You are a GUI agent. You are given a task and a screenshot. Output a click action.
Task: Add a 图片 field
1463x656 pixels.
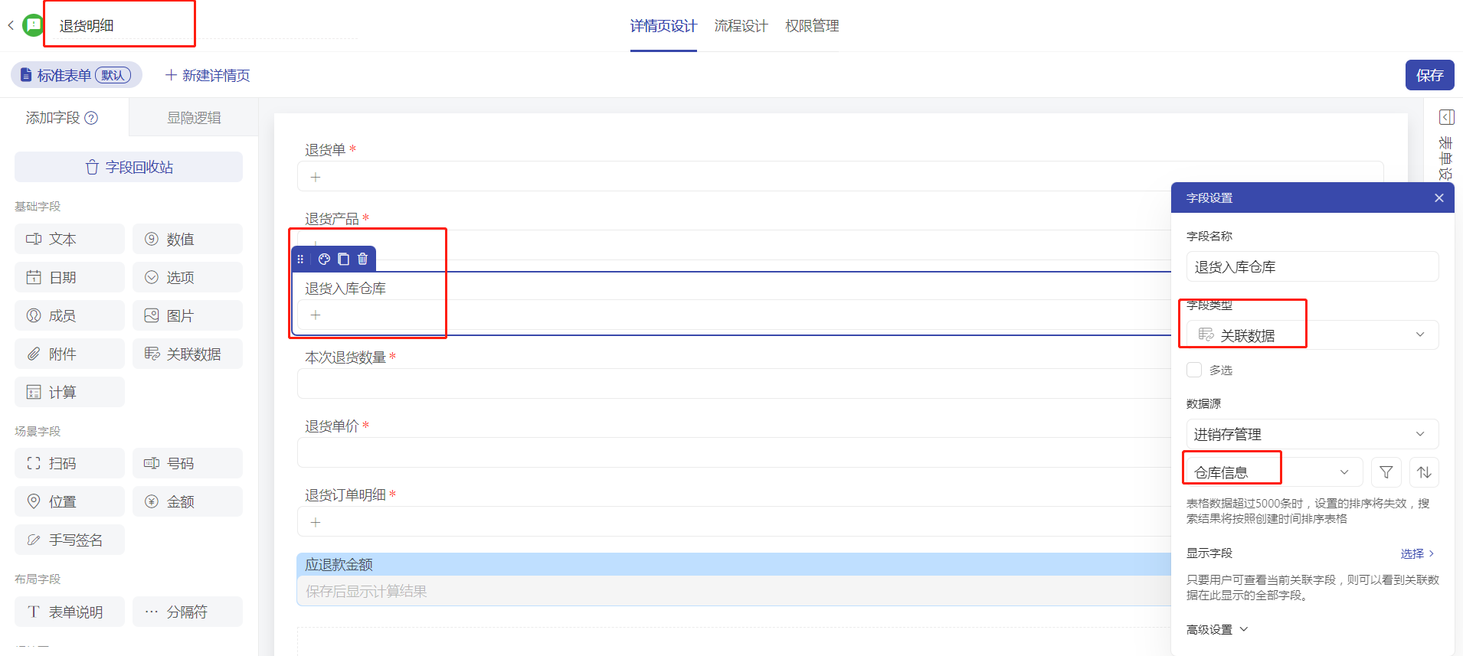(x=188, y=315)
